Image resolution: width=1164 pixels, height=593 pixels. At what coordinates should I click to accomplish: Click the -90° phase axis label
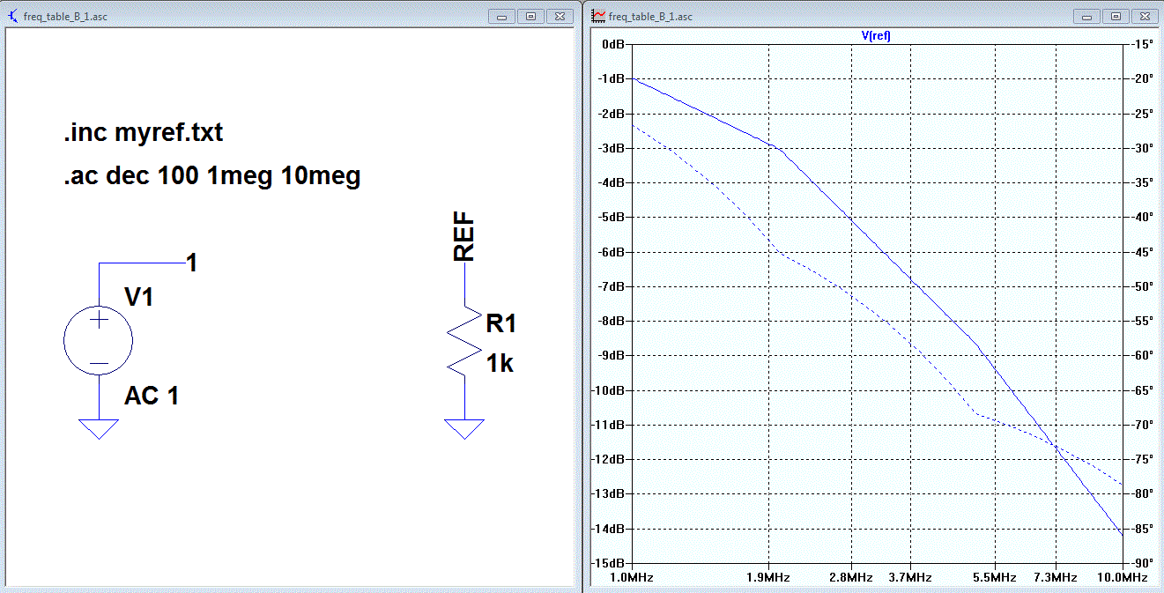[x=1142, y=563]
